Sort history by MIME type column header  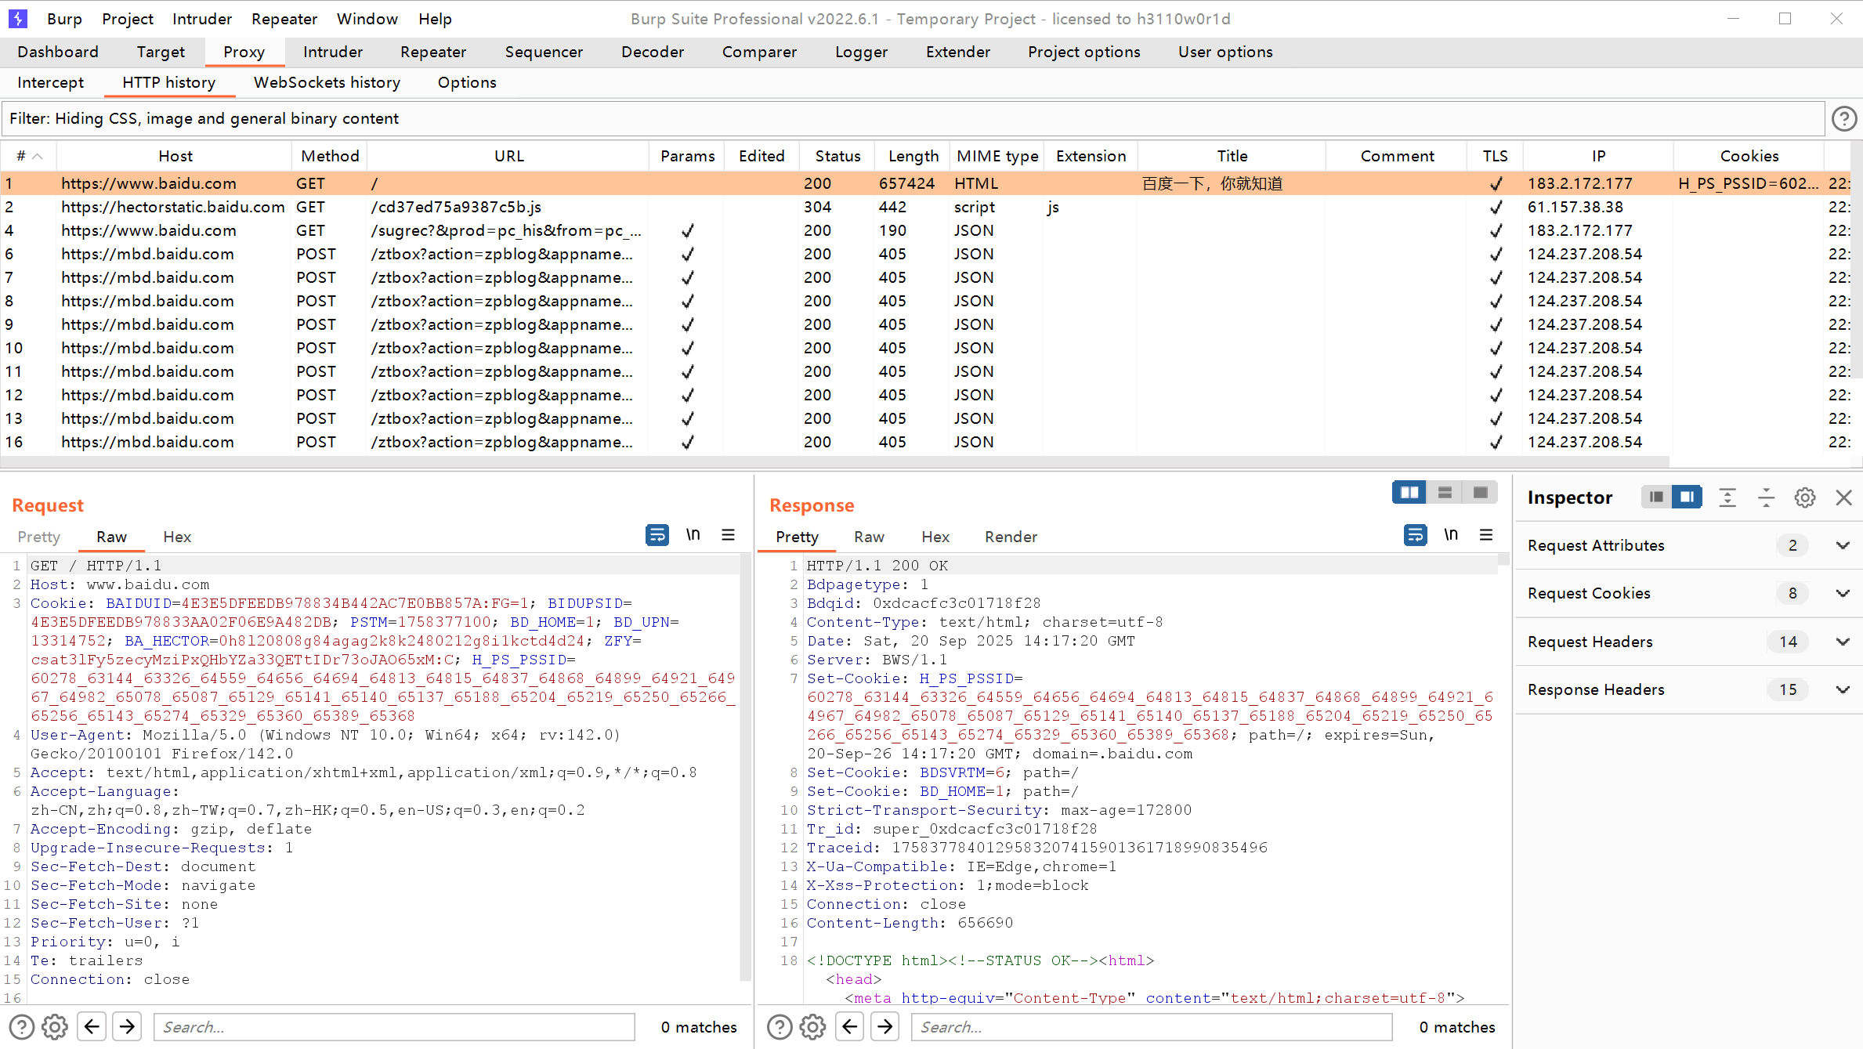(997, 156)
